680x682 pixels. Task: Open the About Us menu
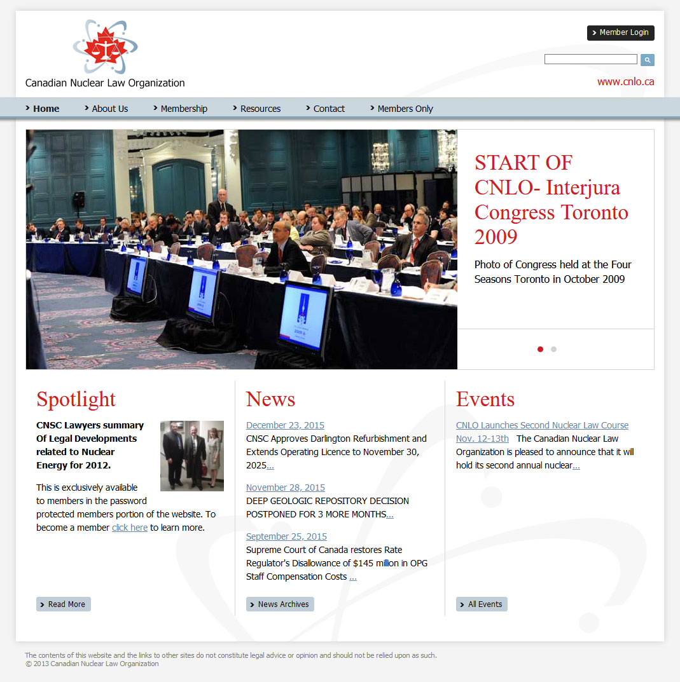[106, 108]
